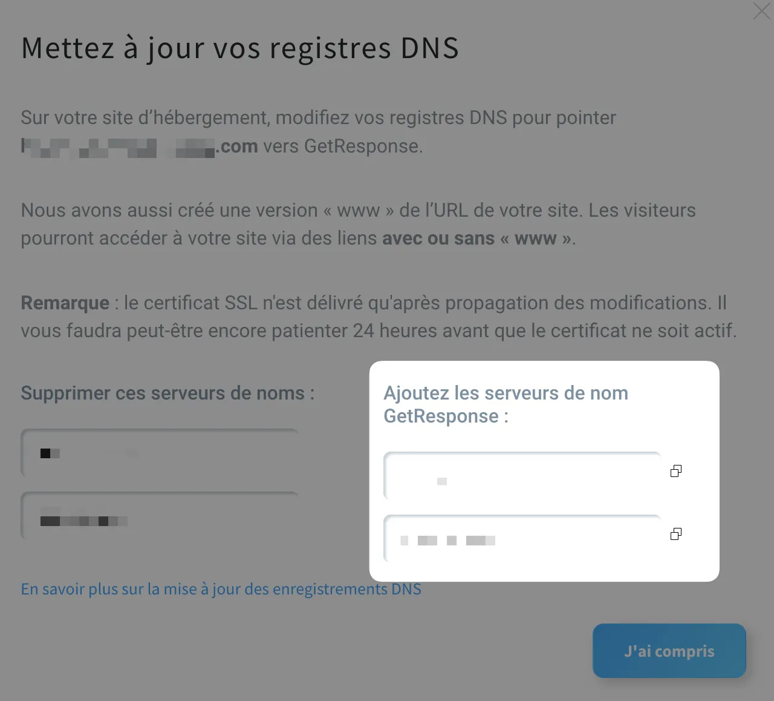The image size is (774, 701).
Task: Select the first nameserver to delete
Action: pos(160,453)
